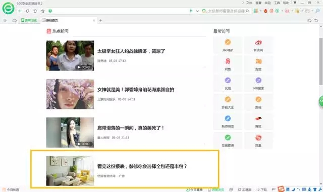323x192 pixels.
Task: Open headline 女神就是美！郭碧婷身陷花海素颜自拍
Action: point(136,90)
